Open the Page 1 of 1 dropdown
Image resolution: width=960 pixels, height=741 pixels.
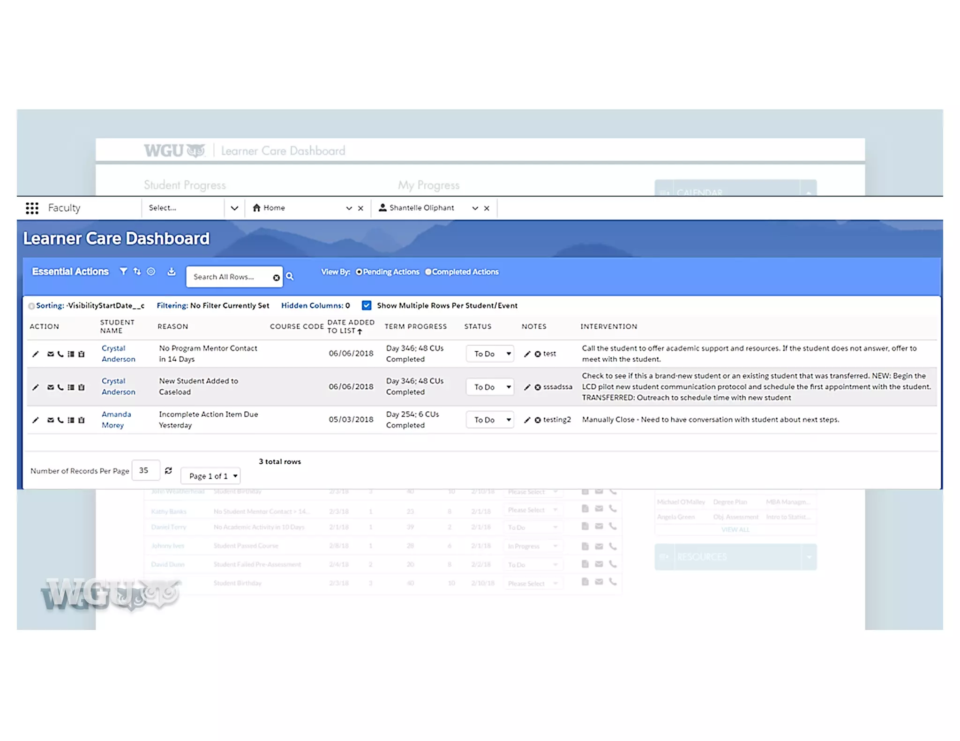(x=211, y=476)
